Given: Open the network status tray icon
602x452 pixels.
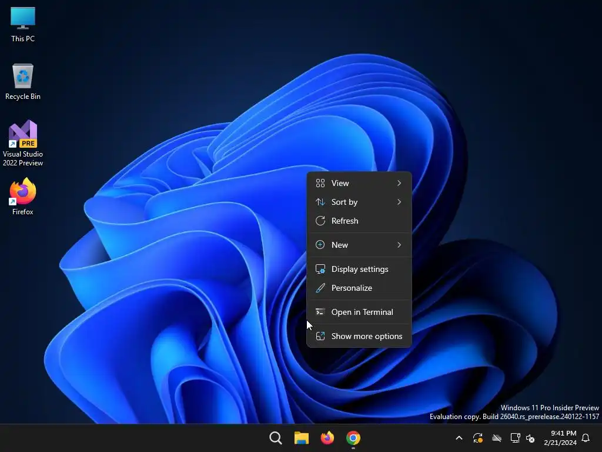Looking at the screenshot, I should pos(515,438).
